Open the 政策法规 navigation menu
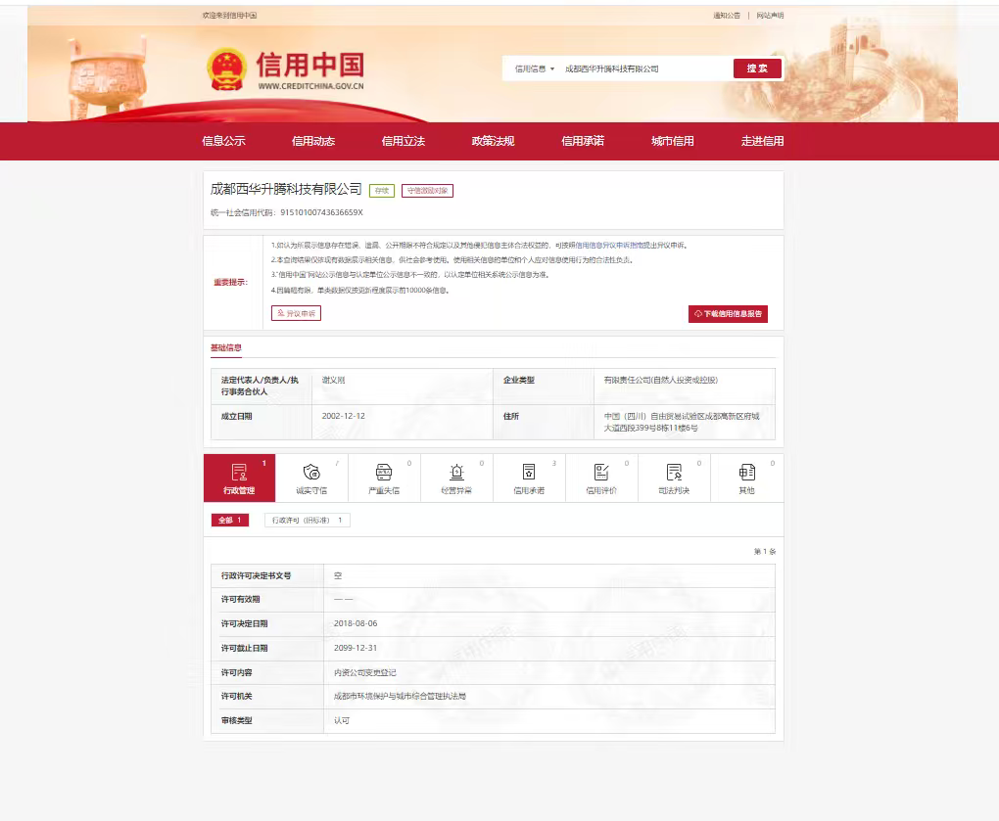This screenshot has height=821, width=999. coord(493,141)
